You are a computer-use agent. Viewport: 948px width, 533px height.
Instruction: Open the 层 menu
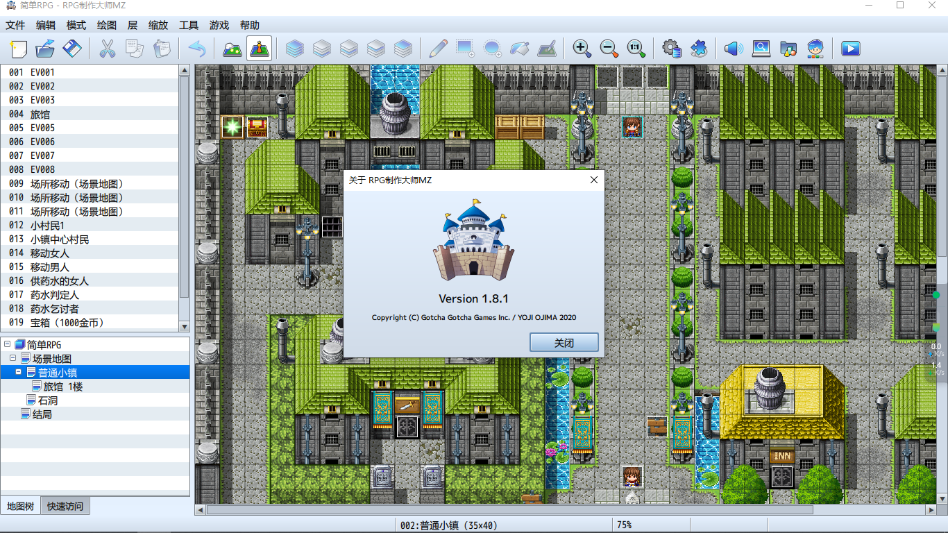pyautogui.click(x=133, y=25)
